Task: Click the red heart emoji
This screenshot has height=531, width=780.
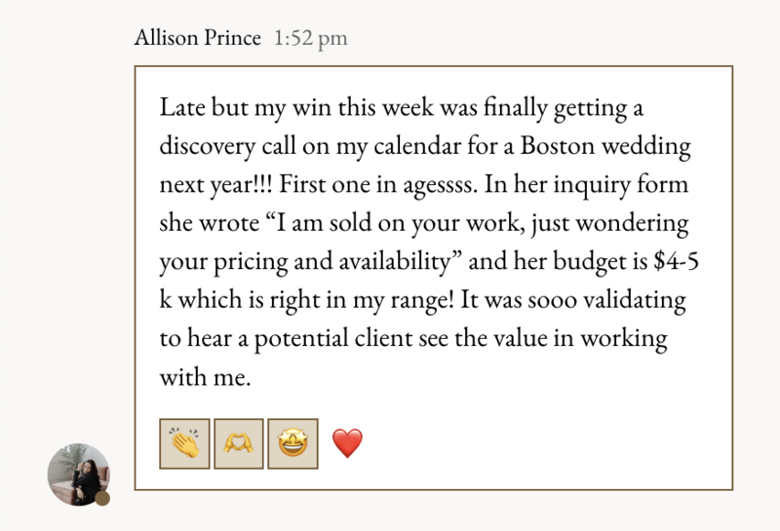Action: click(347, 443)
